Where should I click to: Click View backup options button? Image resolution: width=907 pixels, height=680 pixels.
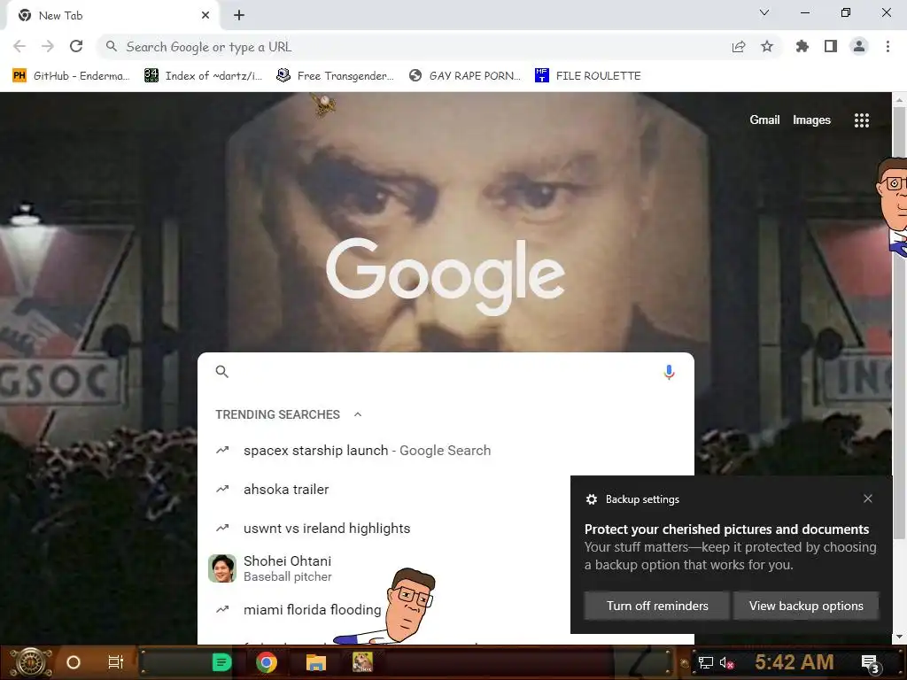pos(806,606)
